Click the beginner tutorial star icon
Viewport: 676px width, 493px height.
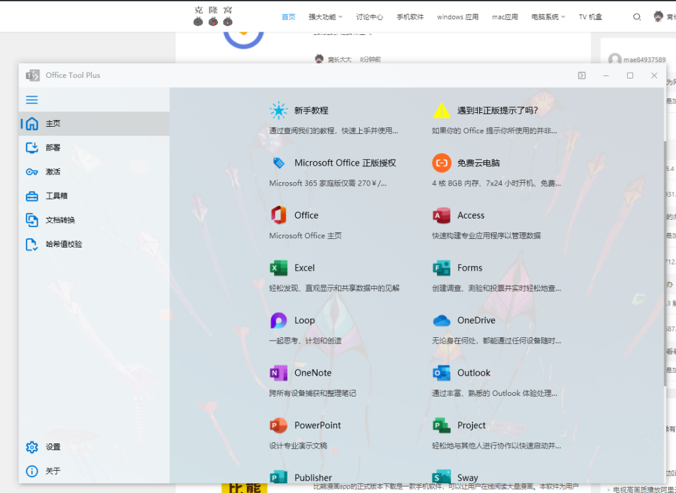(x=279, y=111)
